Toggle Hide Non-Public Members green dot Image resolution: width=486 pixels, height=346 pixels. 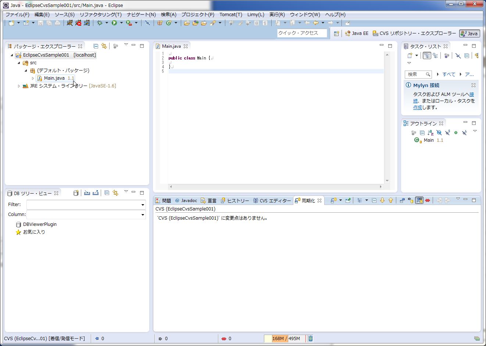(x=456, y=133)
